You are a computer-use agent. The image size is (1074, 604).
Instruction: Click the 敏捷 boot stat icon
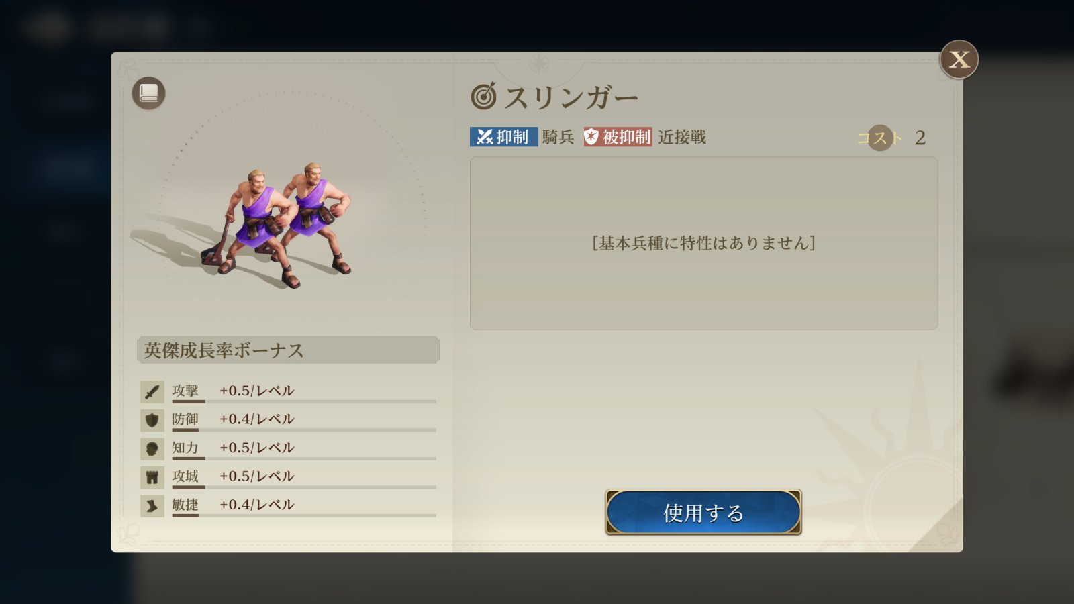tap(152, 505)
